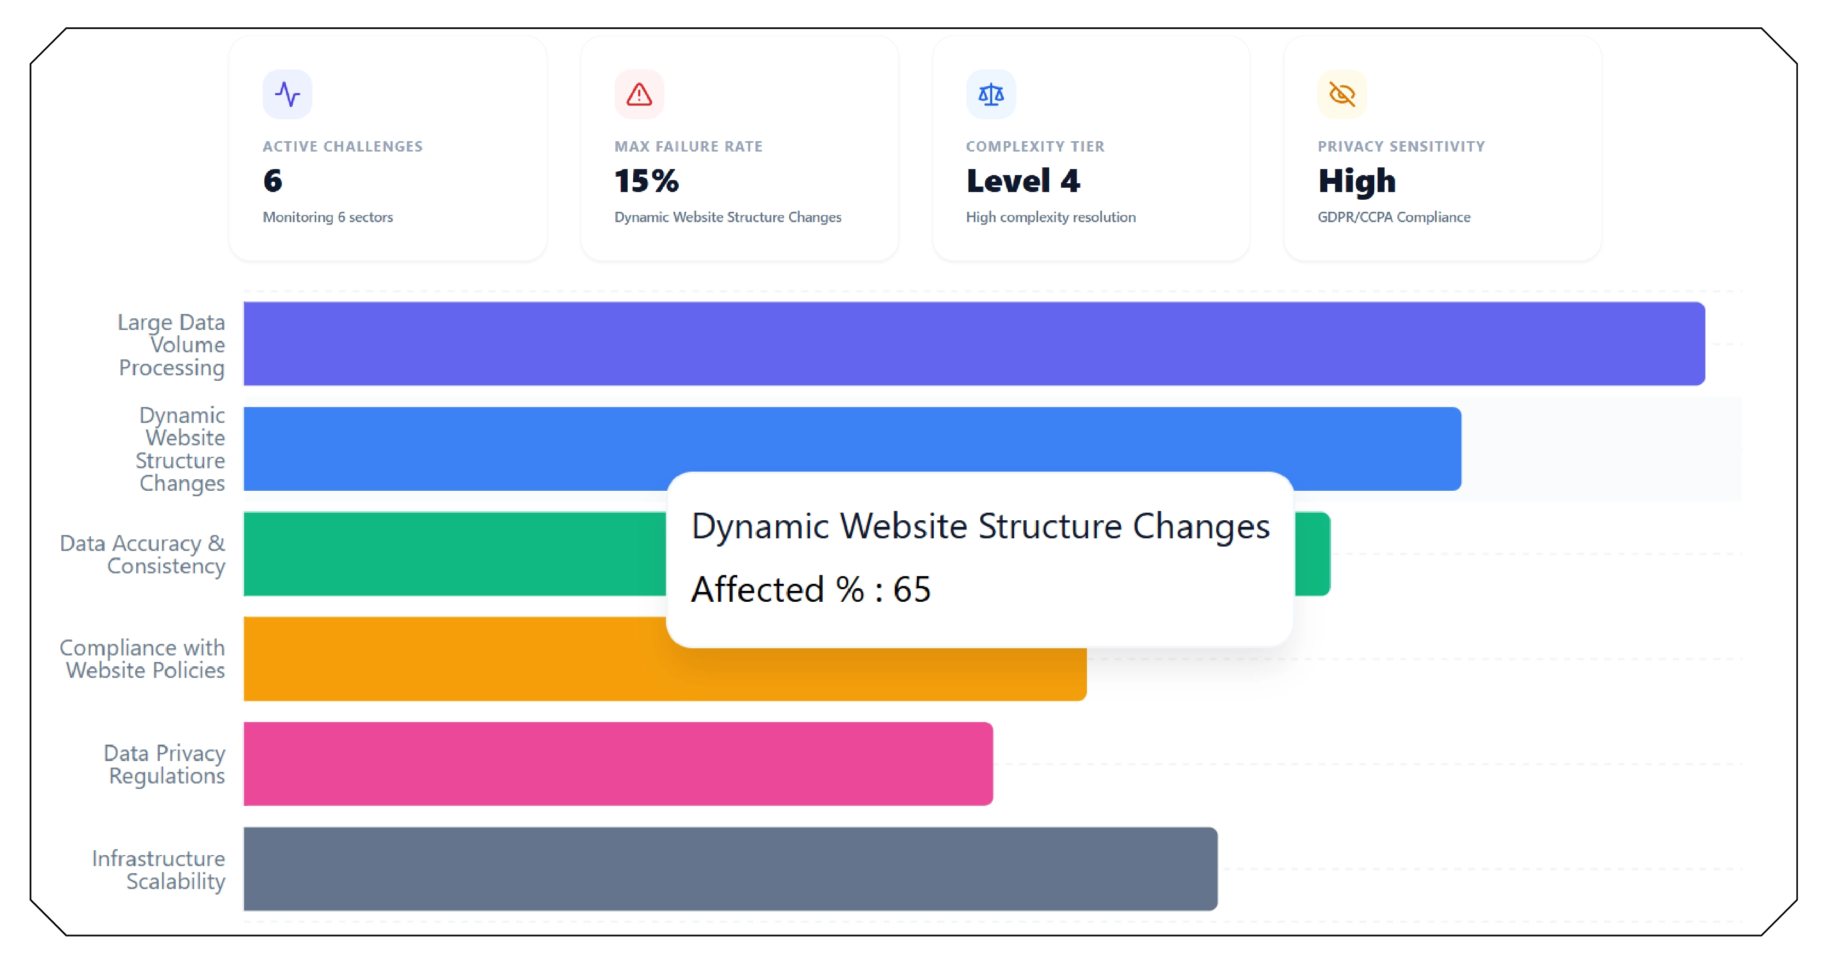This screenshot has width=1828, height=964.
Task: Click the 15% max failure rate value
Action: [x=646, y=181]
